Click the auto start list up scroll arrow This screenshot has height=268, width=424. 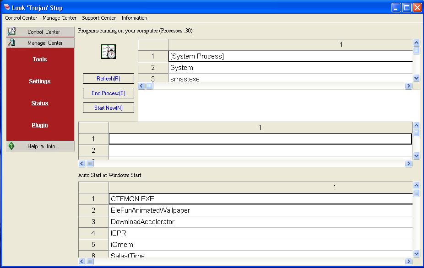click(416, 185)
